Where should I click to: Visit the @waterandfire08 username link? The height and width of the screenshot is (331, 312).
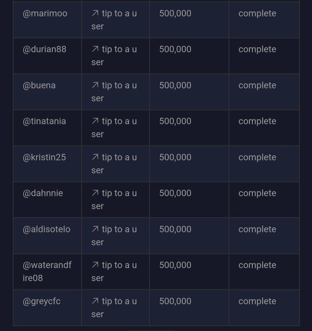47,271
